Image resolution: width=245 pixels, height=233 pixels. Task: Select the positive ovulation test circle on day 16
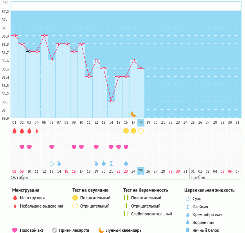tap(126, 130)
